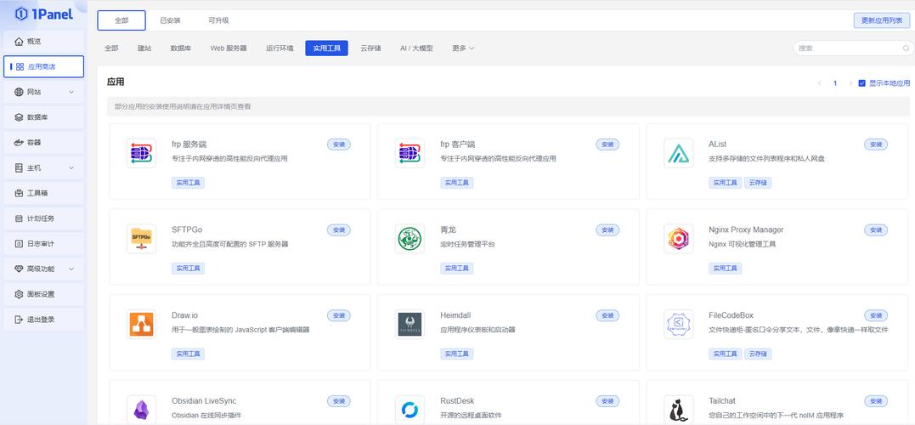The width and height of the screenshot is (915, 425).
Task: Expand the 高级功能 sidebar menu
Action: pos(43,269)
